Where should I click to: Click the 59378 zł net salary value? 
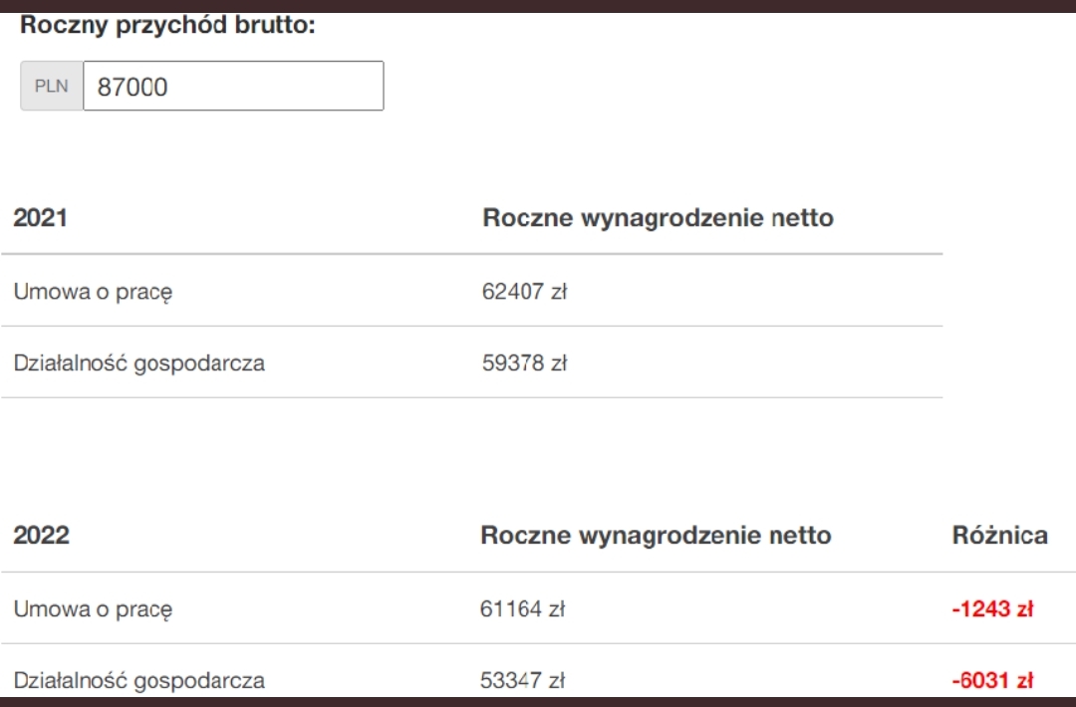(524, 363)
